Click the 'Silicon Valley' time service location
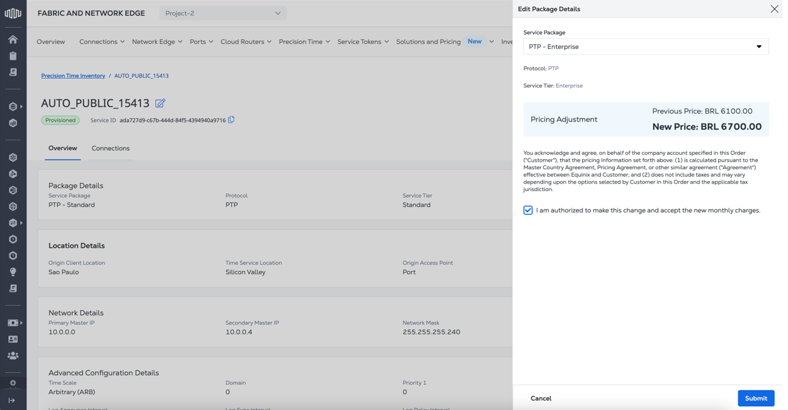Viewport: 788px width, 410px height. [x=246, y=272]
